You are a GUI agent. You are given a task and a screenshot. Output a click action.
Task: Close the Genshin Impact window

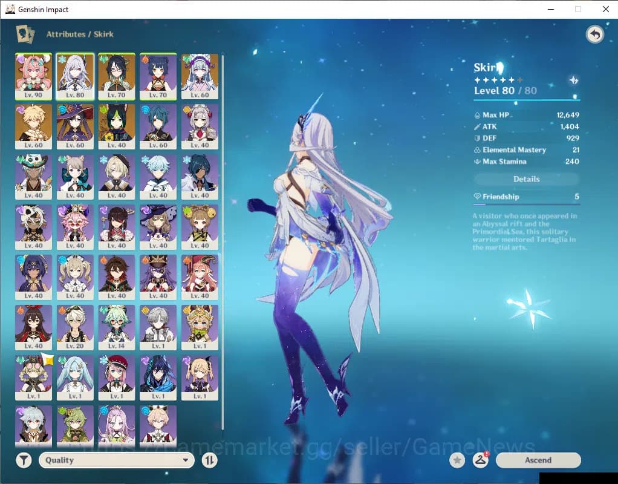point(606,9)
